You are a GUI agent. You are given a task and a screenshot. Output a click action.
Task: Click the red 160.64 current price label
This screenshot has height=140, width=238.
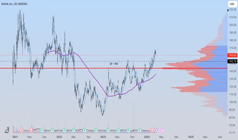click(x=232, y=55)
